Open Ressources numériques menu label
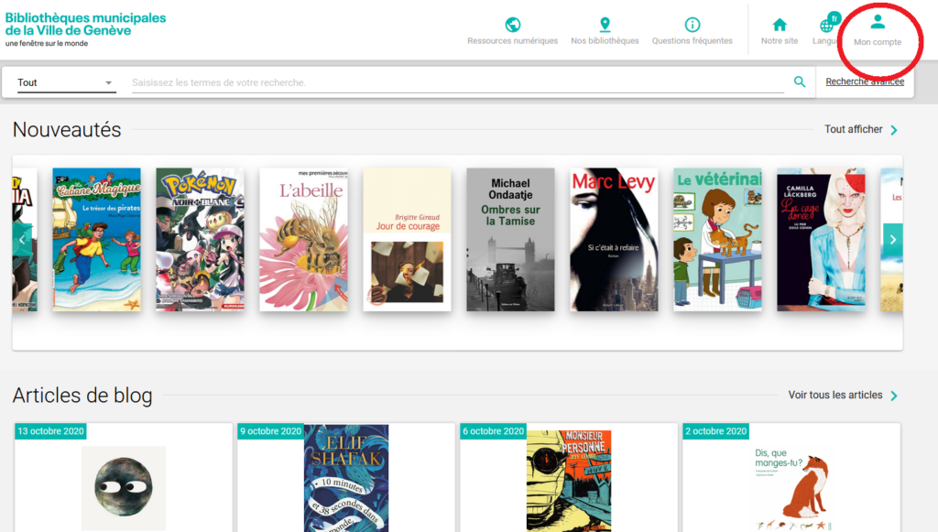Image resolution: width=938 pixels, height=532 pixels. [513, 40]
